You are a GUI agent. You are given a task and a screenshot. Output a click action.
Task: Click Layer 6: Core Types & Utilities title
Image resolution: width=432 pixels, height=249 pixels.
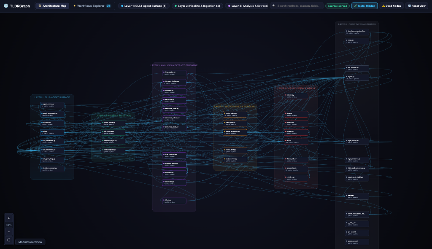coord(357,24)
